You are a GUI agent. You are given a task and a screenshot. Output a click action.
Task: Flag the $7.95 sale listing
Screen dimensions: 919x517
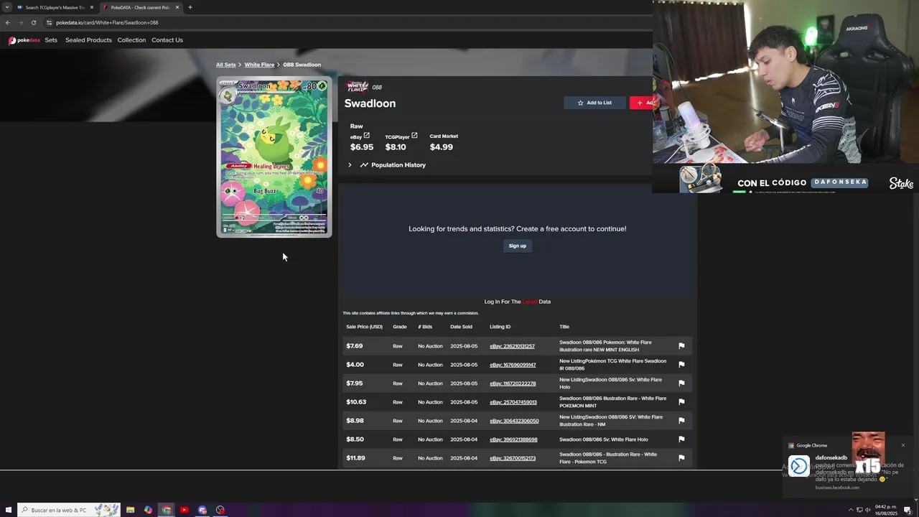681,383
